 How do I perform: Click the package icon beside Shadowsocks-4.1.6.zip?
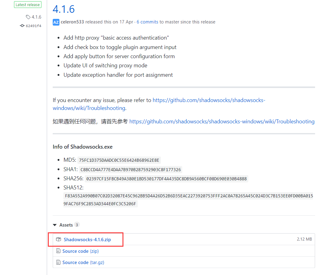tap(59, 239)
